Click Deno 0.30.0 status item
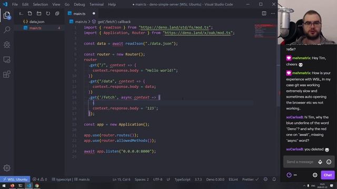The width and height of the screenshot is (337, 189). pyautogui.click(x=215, y=180)
